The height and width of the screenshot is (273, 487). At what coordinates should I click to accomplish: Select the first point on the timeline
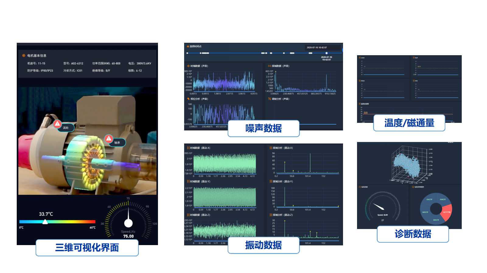coord(187,53)
